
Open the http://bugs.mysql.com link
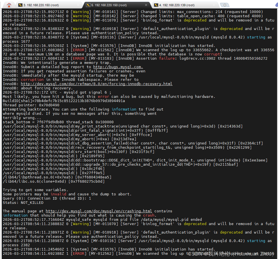click(118, 67)
